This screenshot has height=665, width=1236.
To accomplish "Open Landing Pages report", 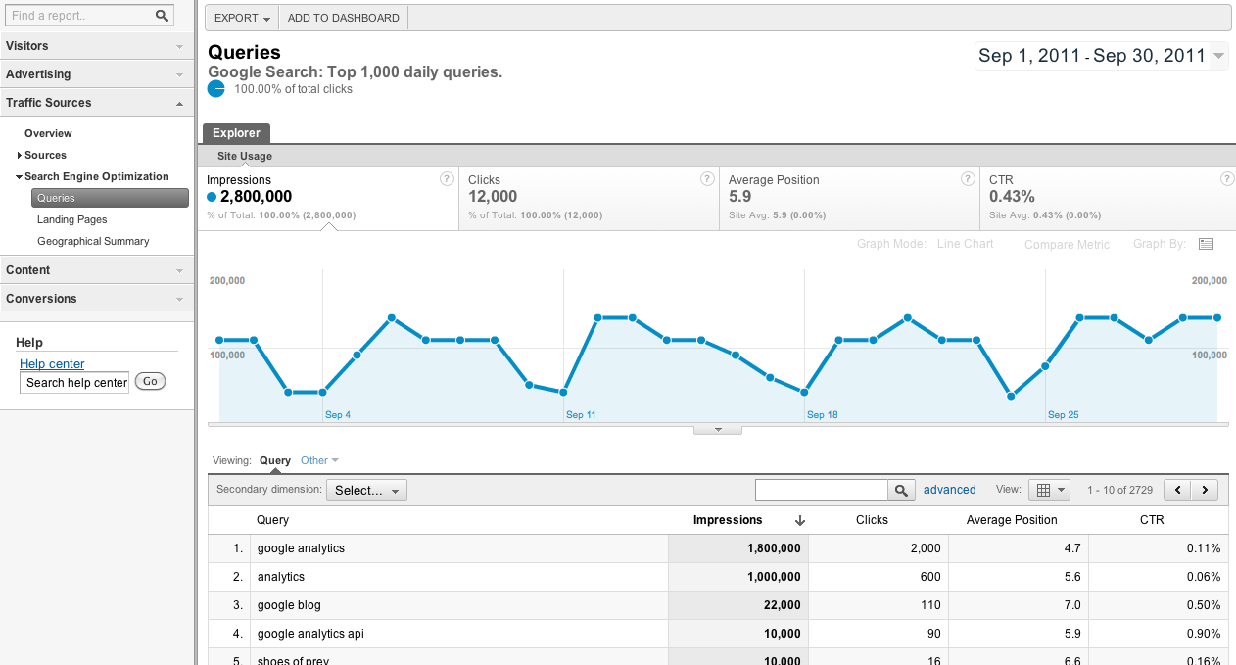I will click(72, 219).
